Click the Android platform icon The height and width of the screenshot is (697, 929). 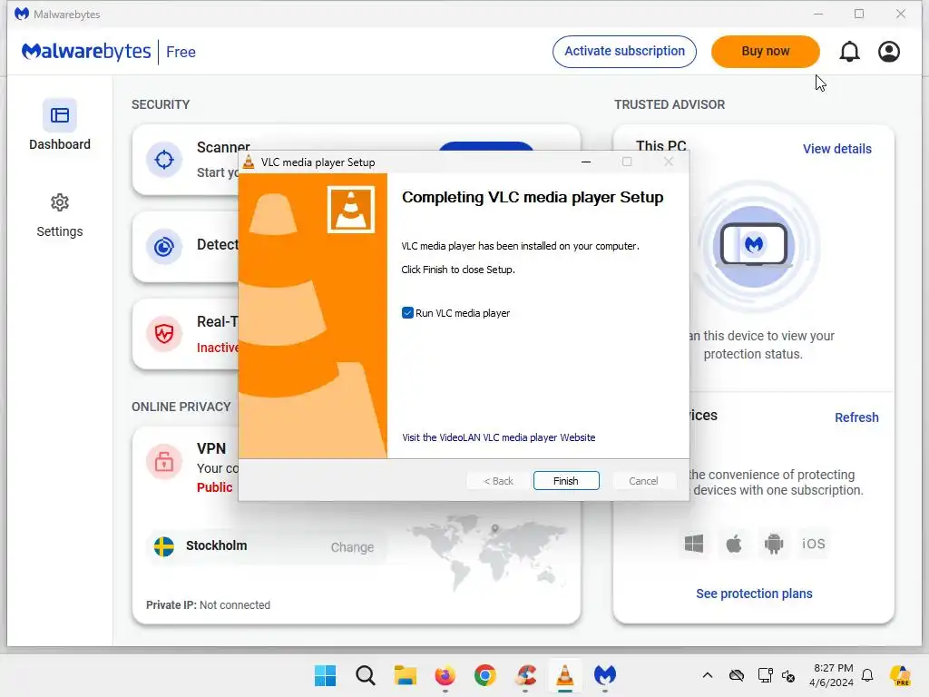[773, 544]
